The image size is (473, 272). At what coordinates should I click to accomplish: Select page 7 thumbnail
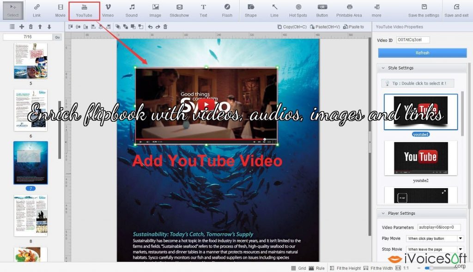31,163
